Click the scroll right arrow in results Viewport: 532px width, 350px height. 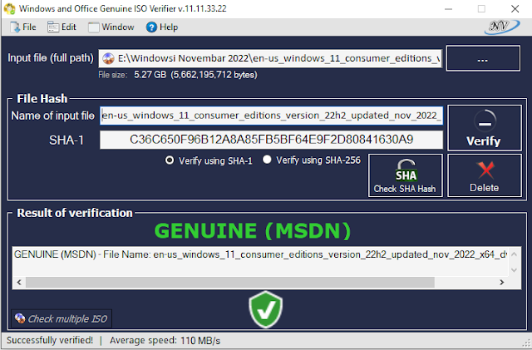coord(501,283)
